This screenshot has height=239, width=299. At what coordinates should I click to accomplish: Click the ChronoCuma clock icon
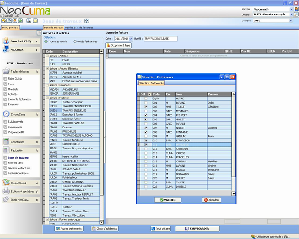6,114
